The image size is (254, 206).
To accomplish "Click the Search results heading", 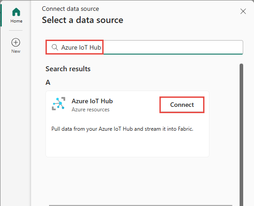I will (68, 69).
